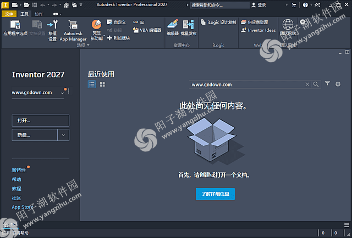This screenshot has width=352, height=238.
Task: Open the File (文件) menu
Action: click(9, 14)
